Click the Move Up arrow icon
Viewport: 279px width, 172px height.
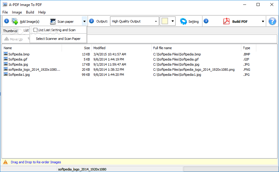6,39
